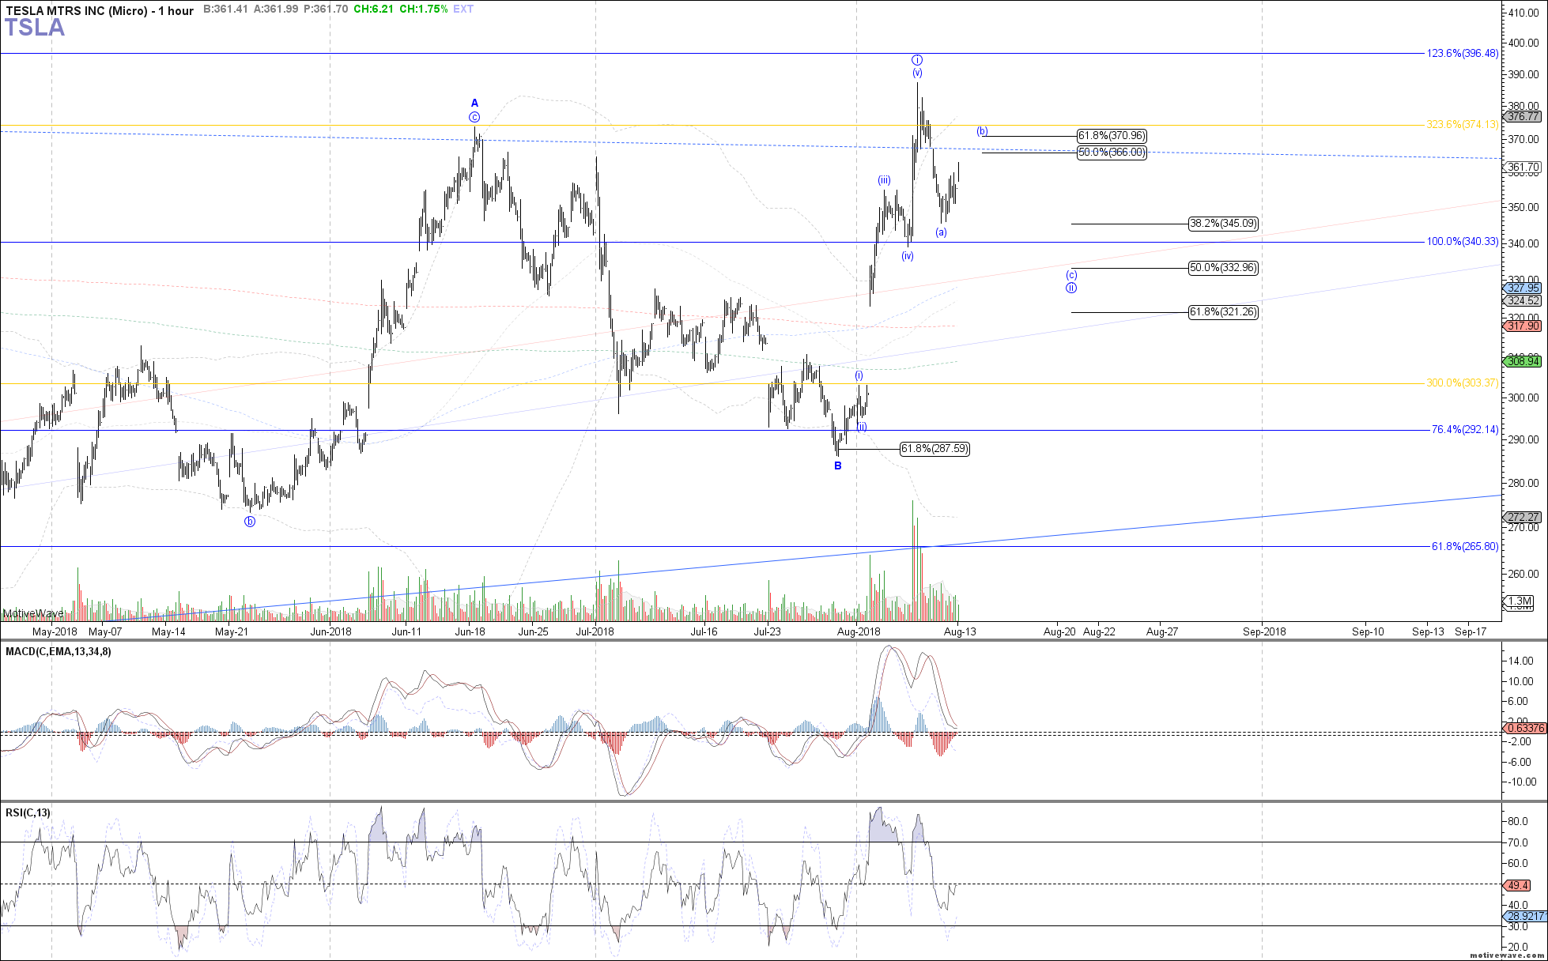Click the '1.3M' volume axis tag
This screenshot has height=961, width=1548.
point(1520,601)
